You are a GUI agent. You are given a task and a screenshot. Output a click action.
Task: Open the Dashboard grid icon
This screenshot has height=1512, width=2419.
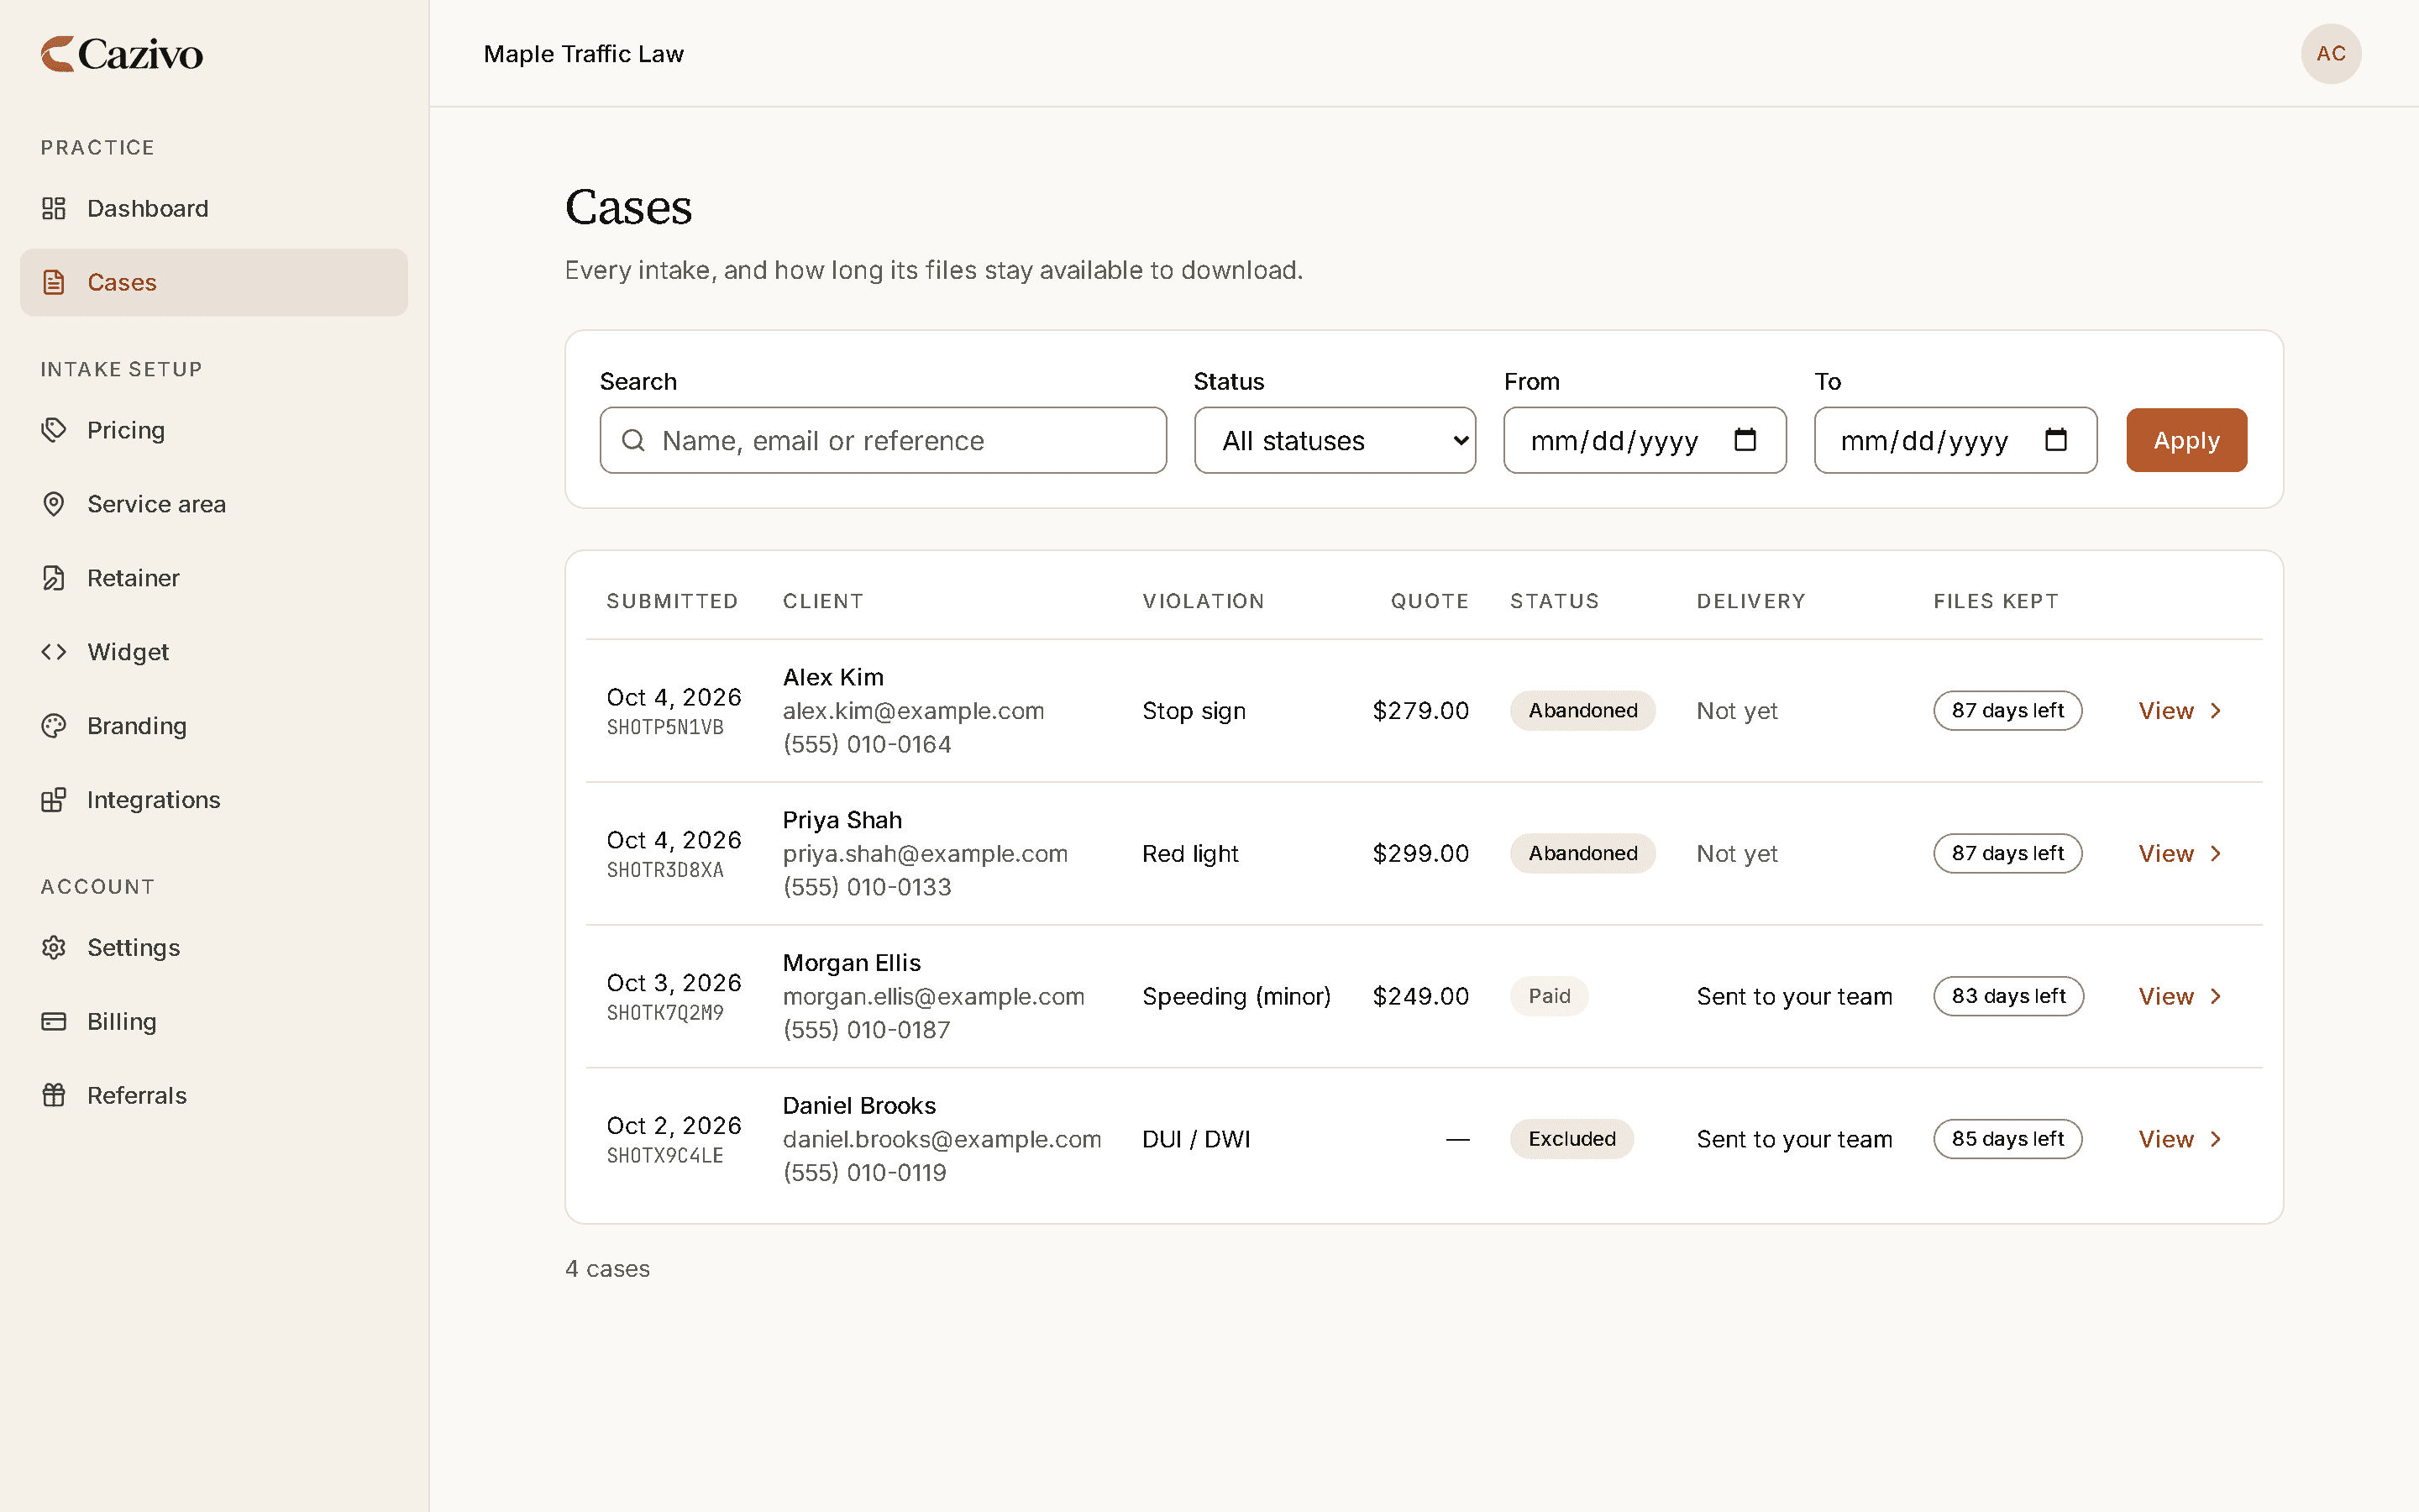(54, 208)
